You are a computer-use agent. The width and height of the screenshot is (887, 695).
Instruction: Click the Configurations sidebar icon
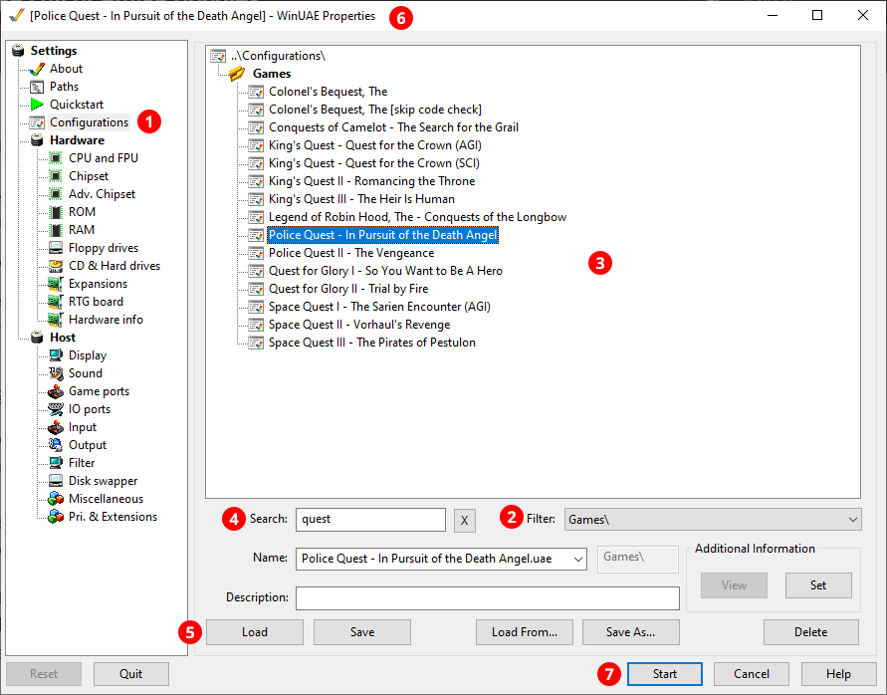[37, 122]
